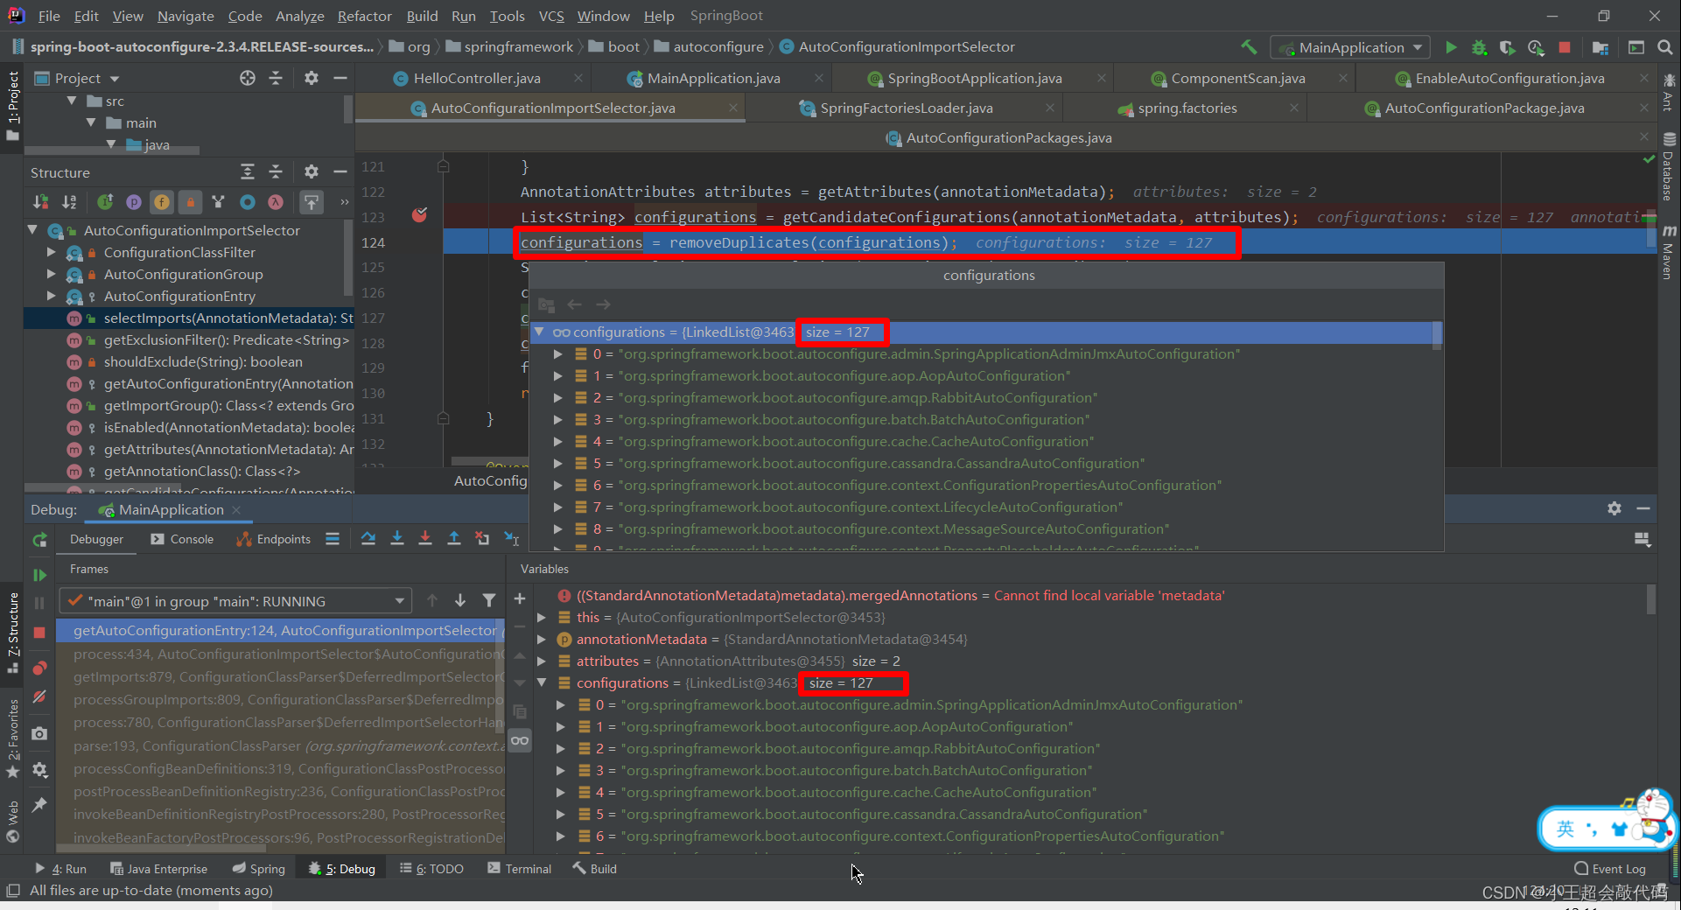
Task: Toggle Show Inherited members in Structure
Action: [218, 202]
